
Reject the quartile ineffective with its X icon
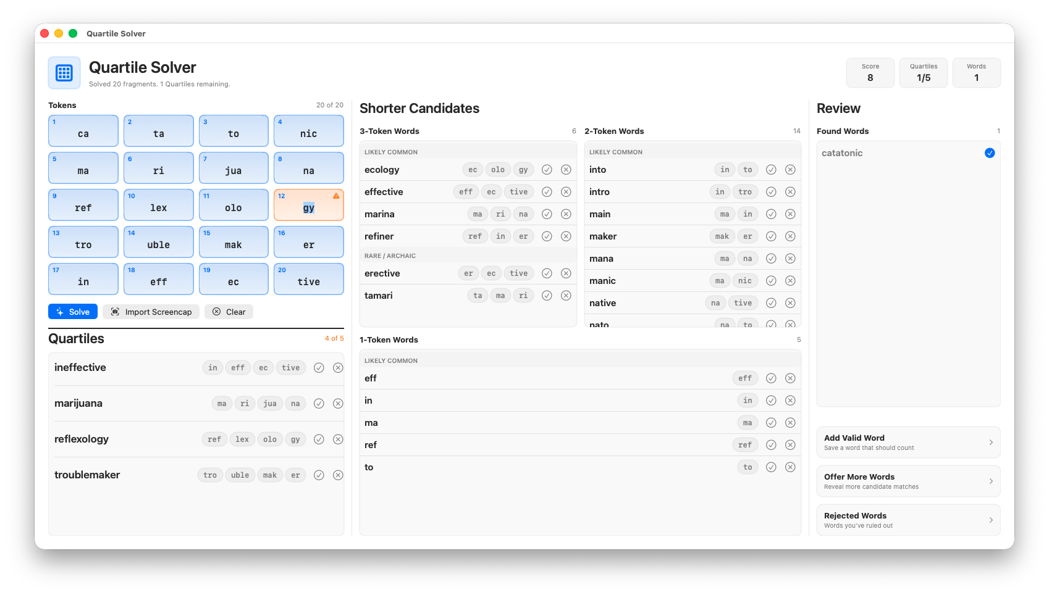coord(338,368)
